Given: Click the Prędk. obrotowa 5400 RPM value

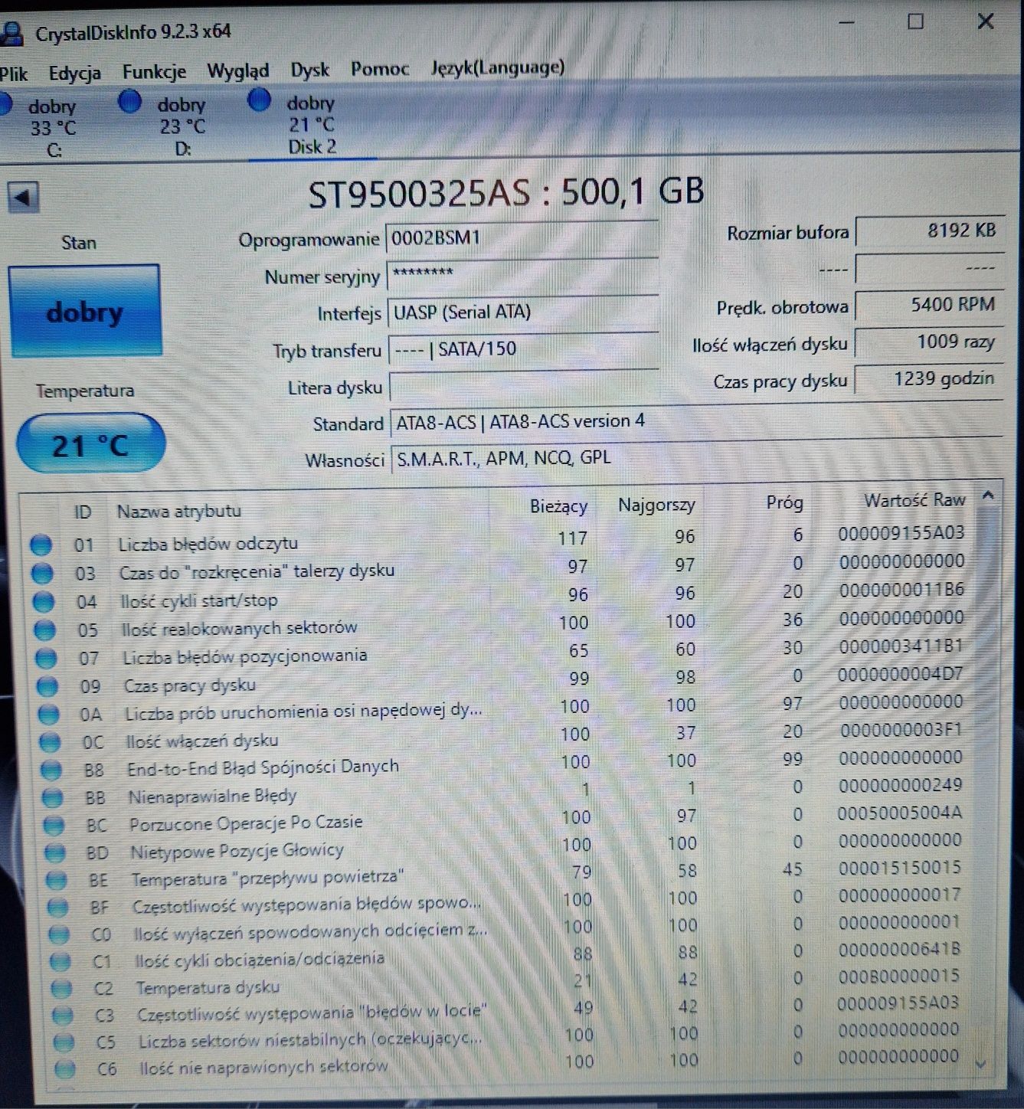Looking at the screenshot, I should [929, 305].
